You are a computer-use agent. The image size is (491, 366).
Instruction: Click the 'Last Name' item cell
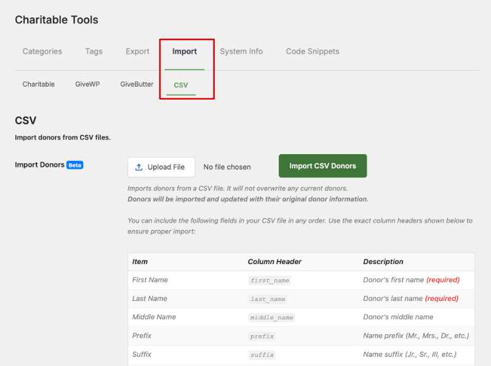click(x=150, y=298)
